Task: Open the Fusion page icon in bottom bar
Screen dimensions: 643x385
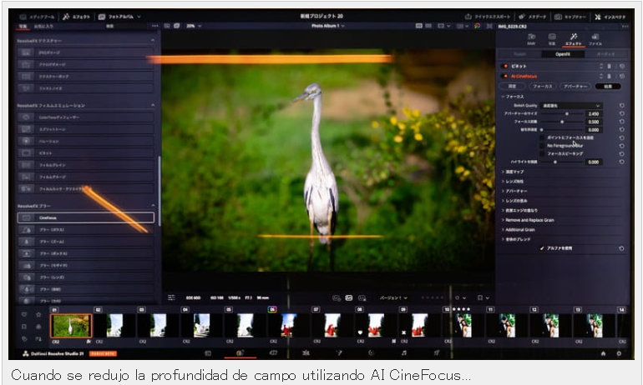Action: coord(339,353)
